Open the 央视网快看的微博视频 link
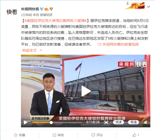 coord(118,44)
